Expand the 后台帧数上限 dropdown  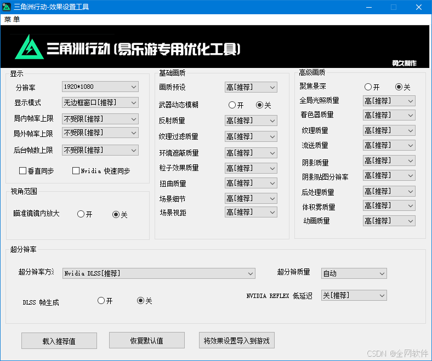point(100,150)
